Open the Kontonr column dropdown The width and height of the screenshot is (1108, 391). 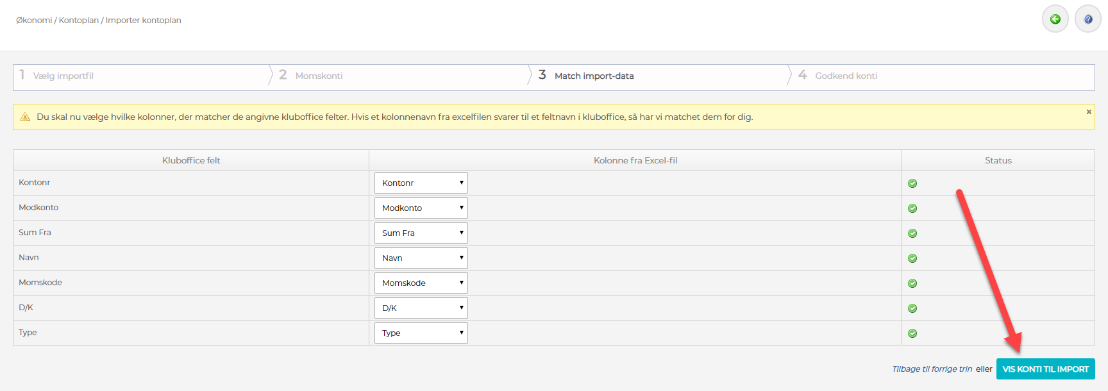(421, 183)
